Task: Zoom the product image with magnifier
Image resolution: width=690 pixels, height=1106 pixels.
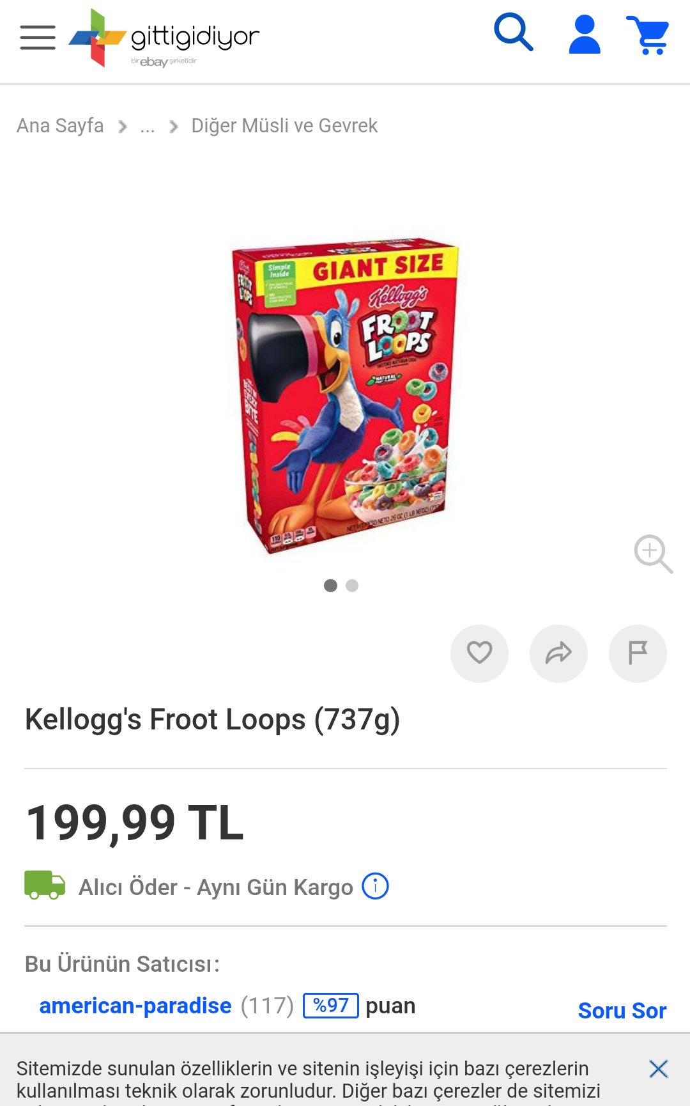Action: tap(653, 554)
